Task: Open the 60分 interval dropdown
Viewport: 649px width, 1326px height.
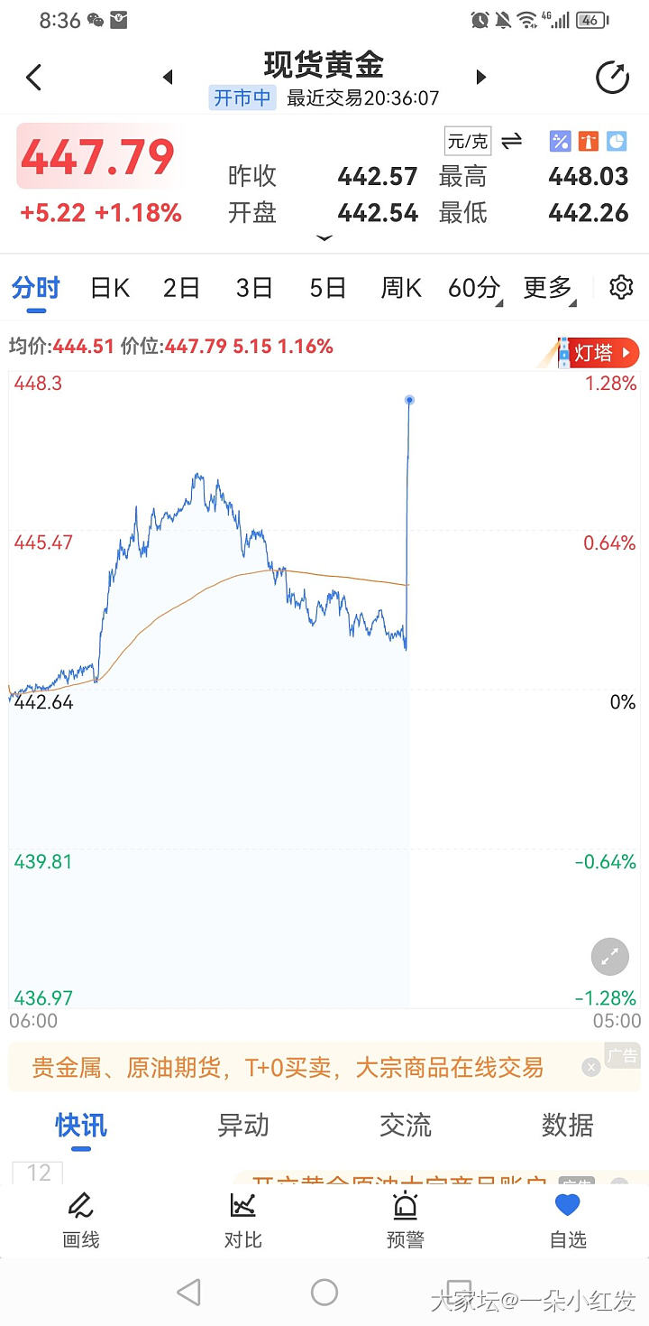Action: pos(475,288)
